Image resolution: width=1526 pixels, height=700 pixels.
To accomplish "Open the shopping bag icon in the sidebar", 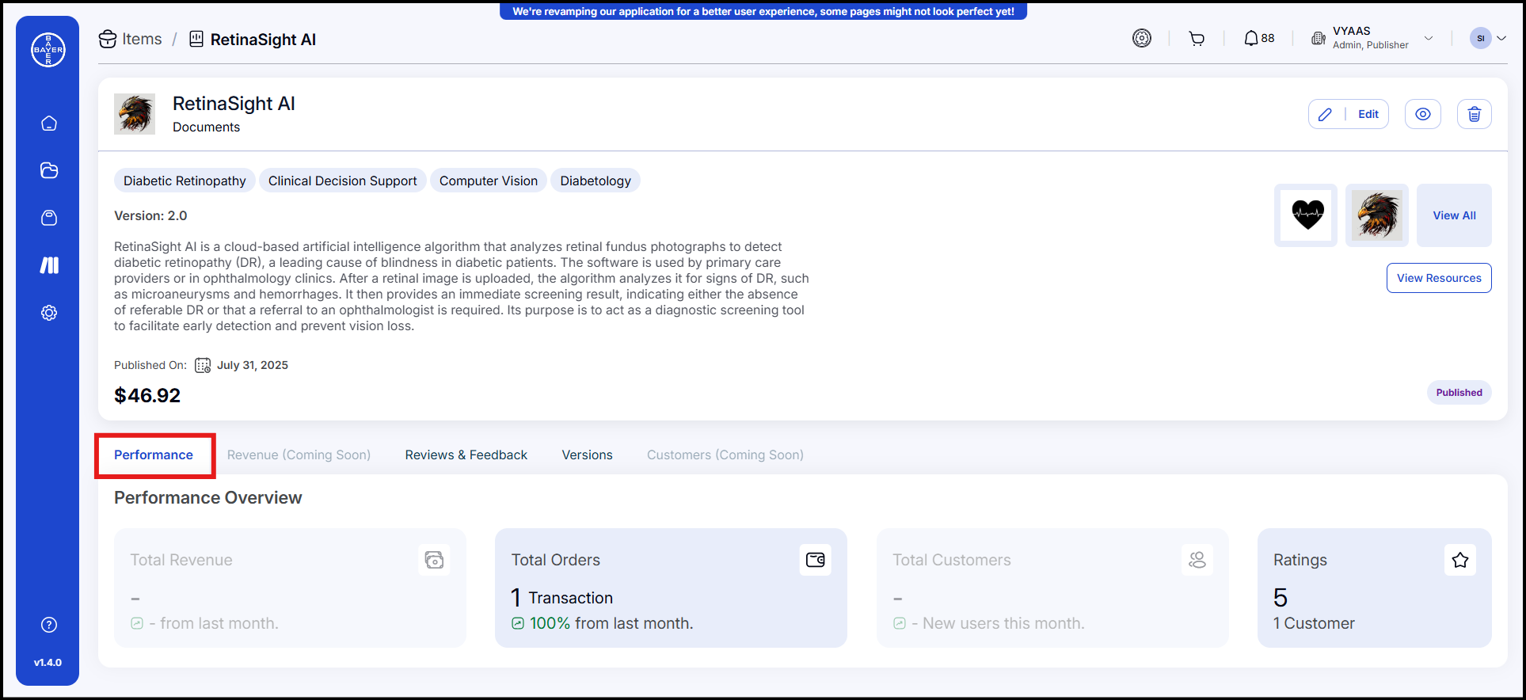I will click(x=49, y=218).
